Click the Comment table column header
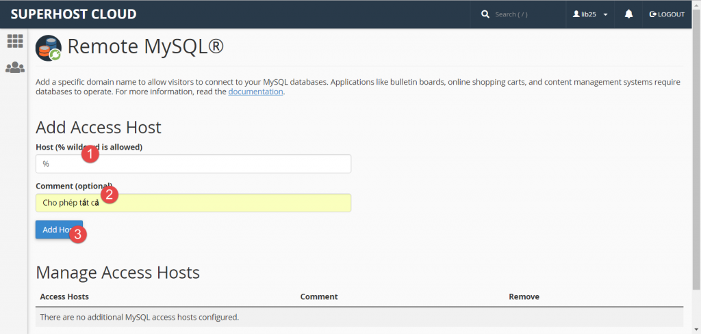 pyautogui.click(x=318, y=296)
